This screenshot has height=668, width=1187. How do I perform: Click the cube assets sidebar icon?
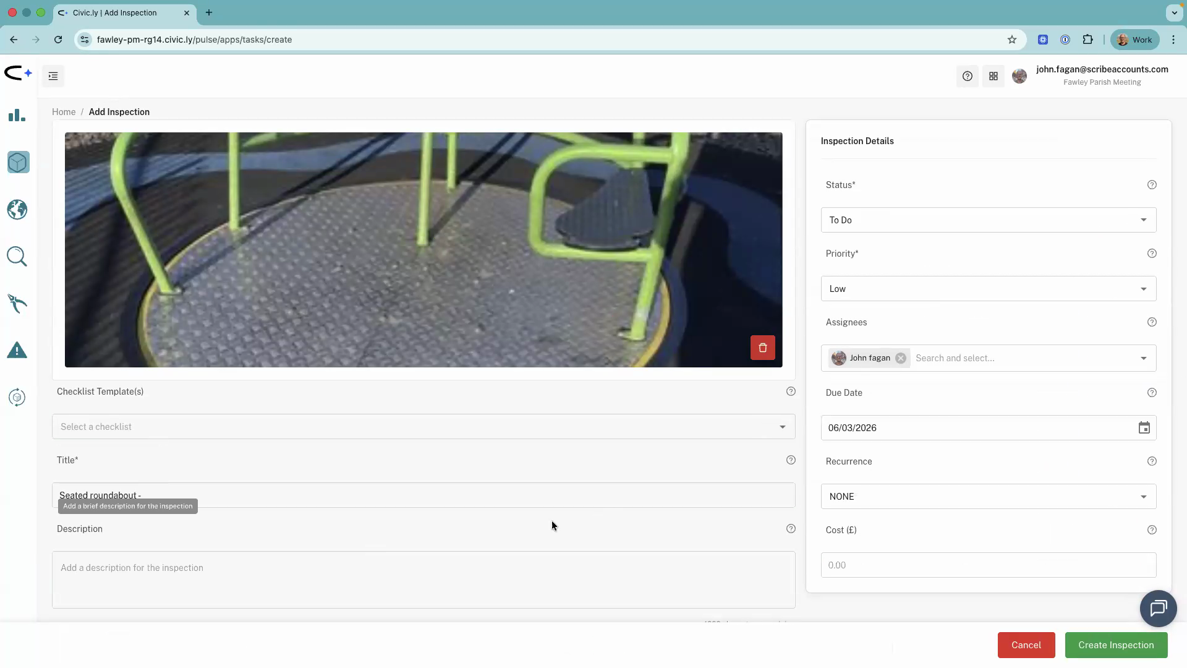[18, 163]
